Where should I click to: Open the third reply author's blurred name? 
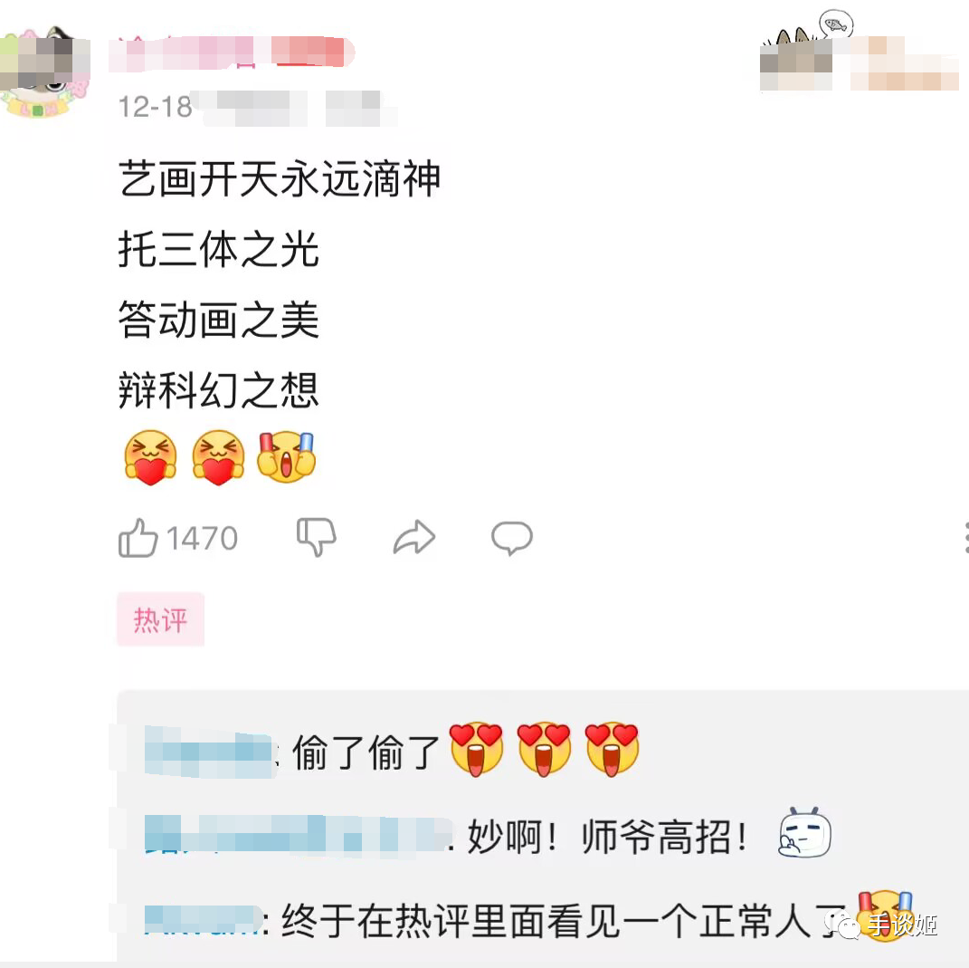(204, 920)
